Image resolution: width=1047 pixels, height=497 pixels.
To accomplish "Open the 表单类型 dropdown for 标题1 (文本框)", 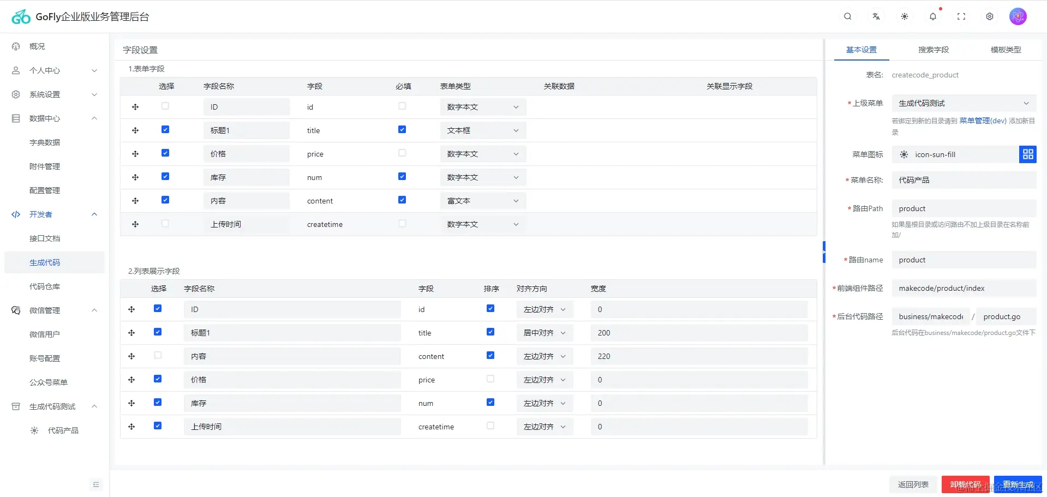I will [483, 130].
